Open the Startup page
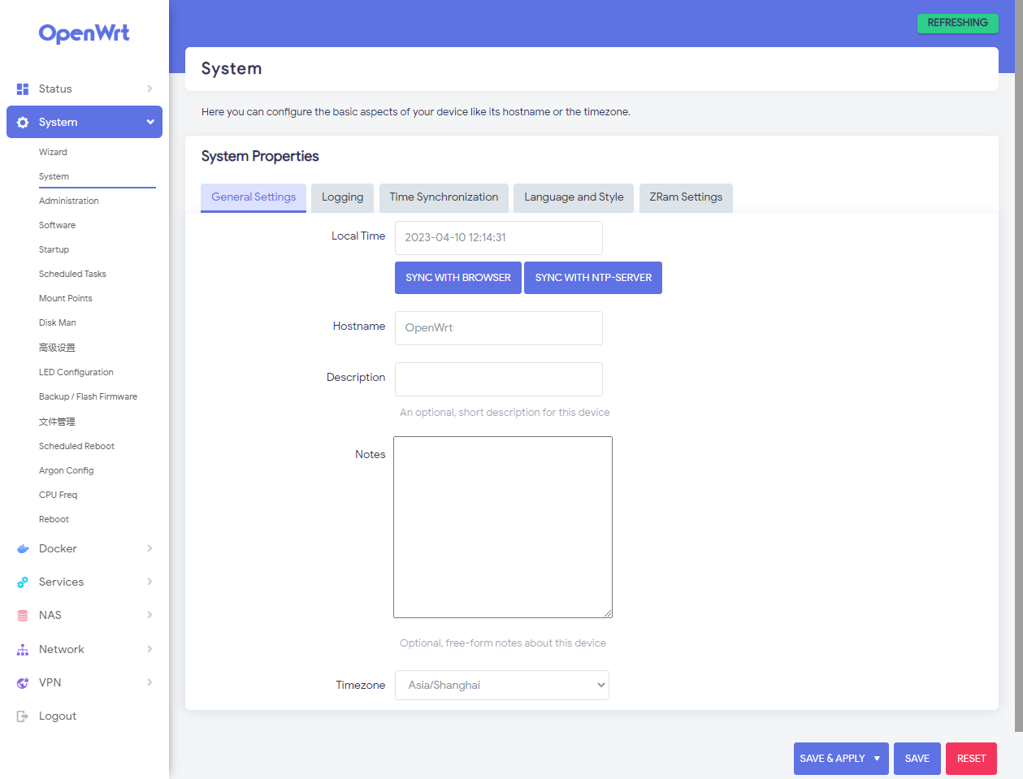The width and height of the screenshot is (1023, 779). click(x=54, y=249)
